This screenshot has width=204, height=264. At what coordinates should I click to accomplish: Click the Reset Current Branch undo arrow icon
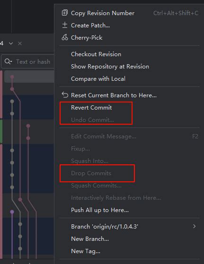(x=65, y=95)
